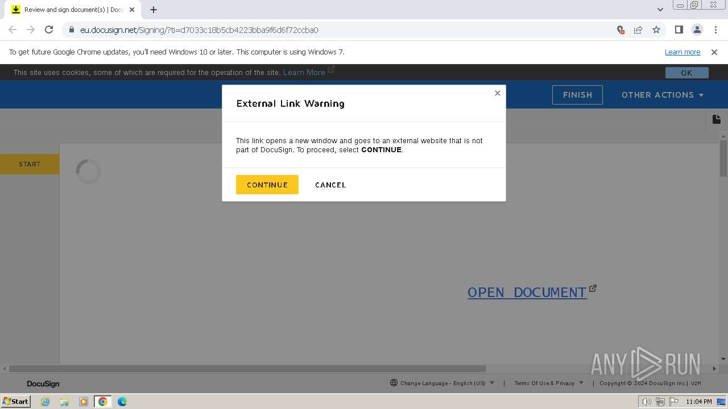The height and width of the screenshot is (409, 728).
Task: Click the globe icon by Change Language
Action: tap(394, 383)
